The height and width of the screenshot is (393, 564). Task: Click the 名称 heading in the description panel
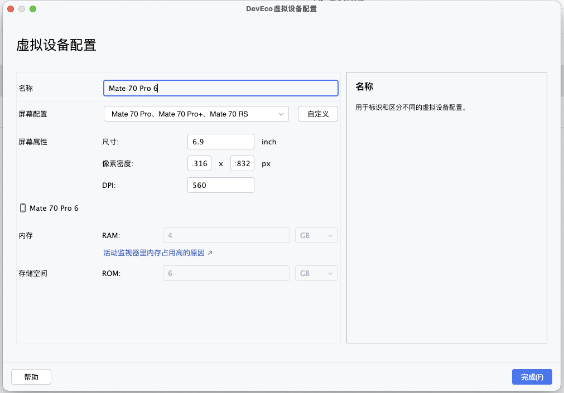pyautogui.click(x=364, y=86)
